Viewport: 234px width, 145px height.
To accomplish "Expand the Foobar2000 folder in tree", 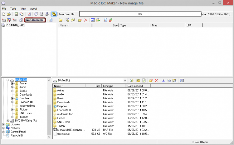I will pos(12,102).
